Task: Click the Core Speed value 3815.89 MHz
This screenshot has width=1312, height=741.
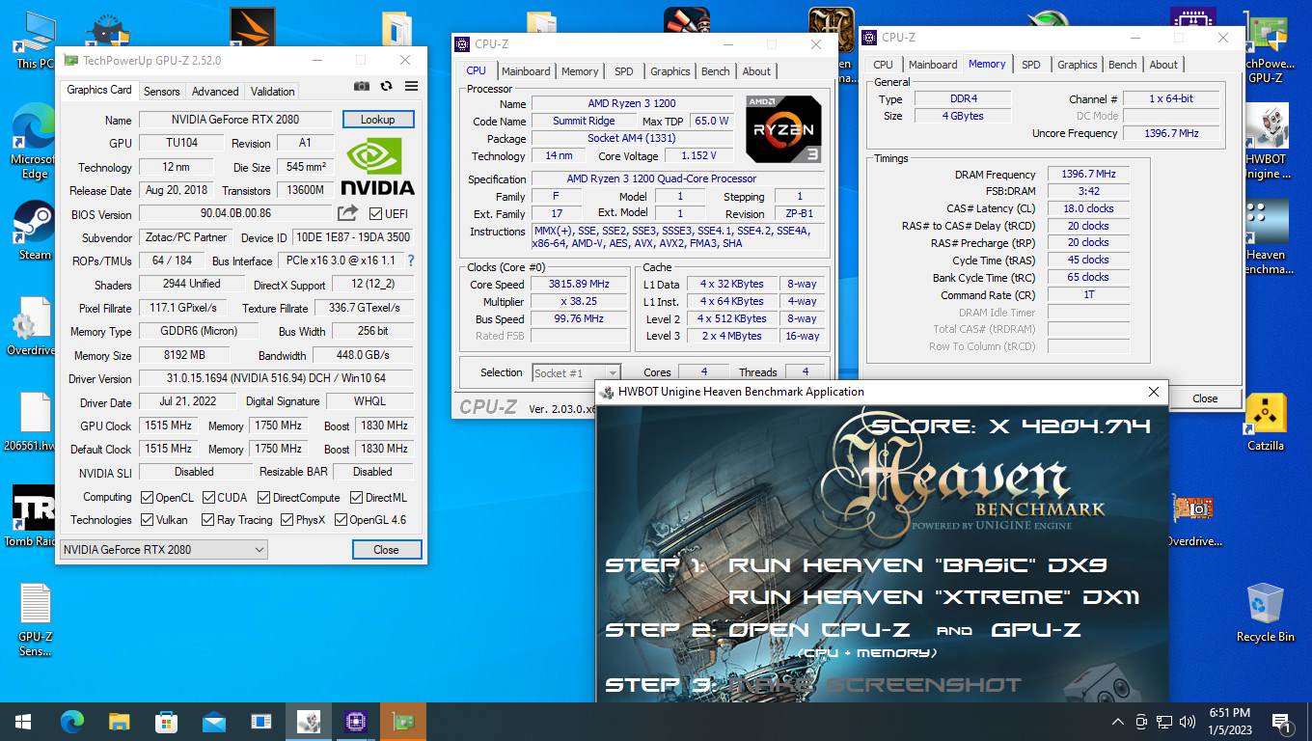Action: tap(580, 285)
